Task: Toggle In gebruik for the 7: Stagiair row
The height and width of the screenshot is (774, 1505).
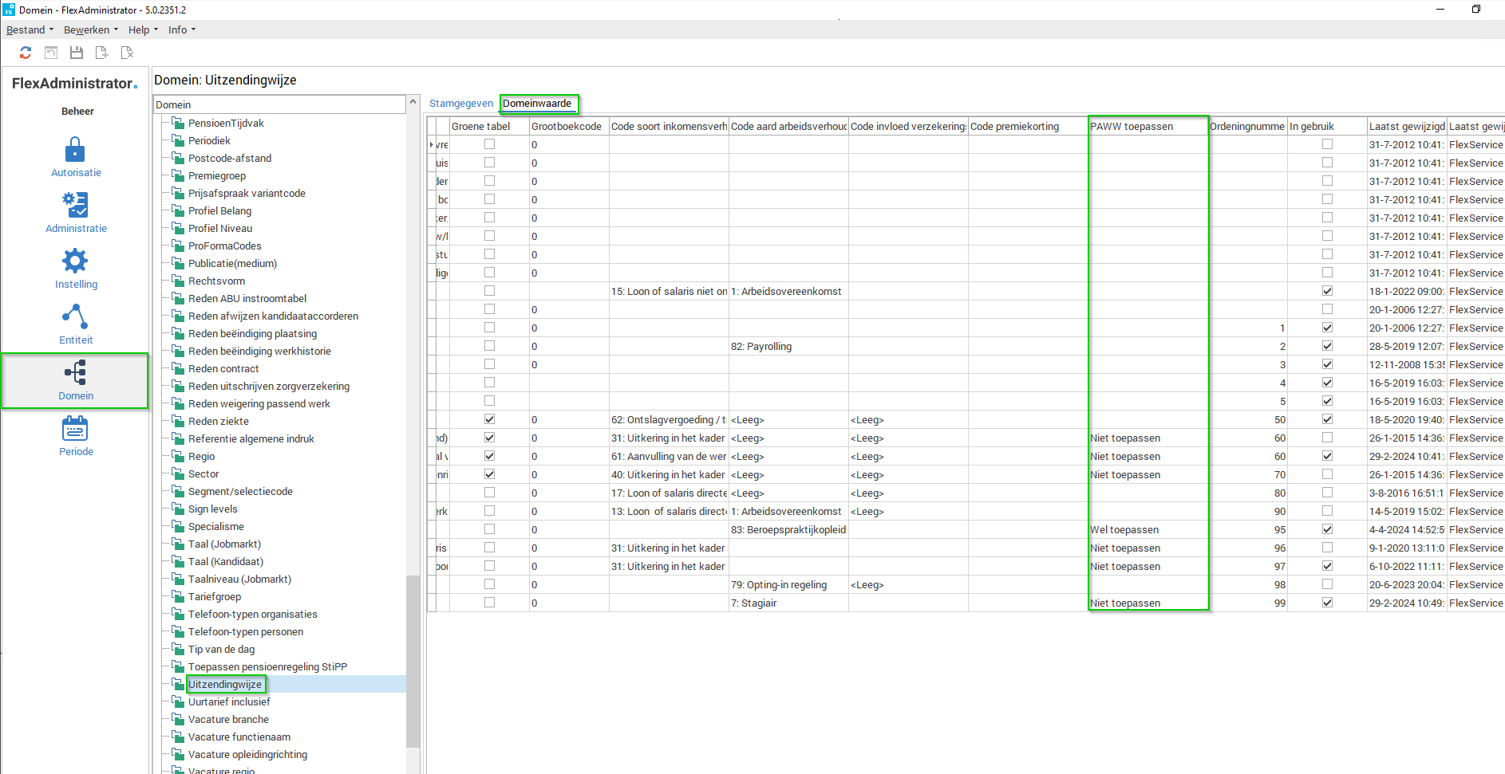Action: click(x=1327, y=603)
